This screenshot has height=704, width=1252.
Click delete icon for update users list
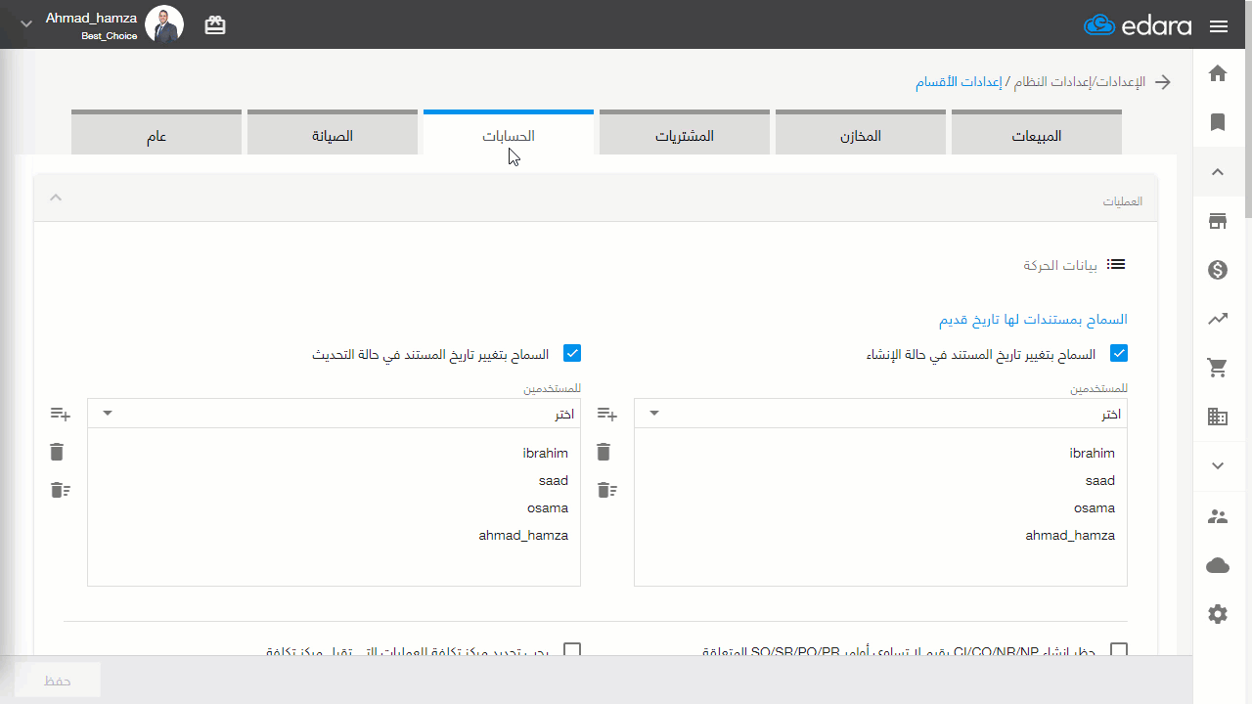tap(57, 452)
